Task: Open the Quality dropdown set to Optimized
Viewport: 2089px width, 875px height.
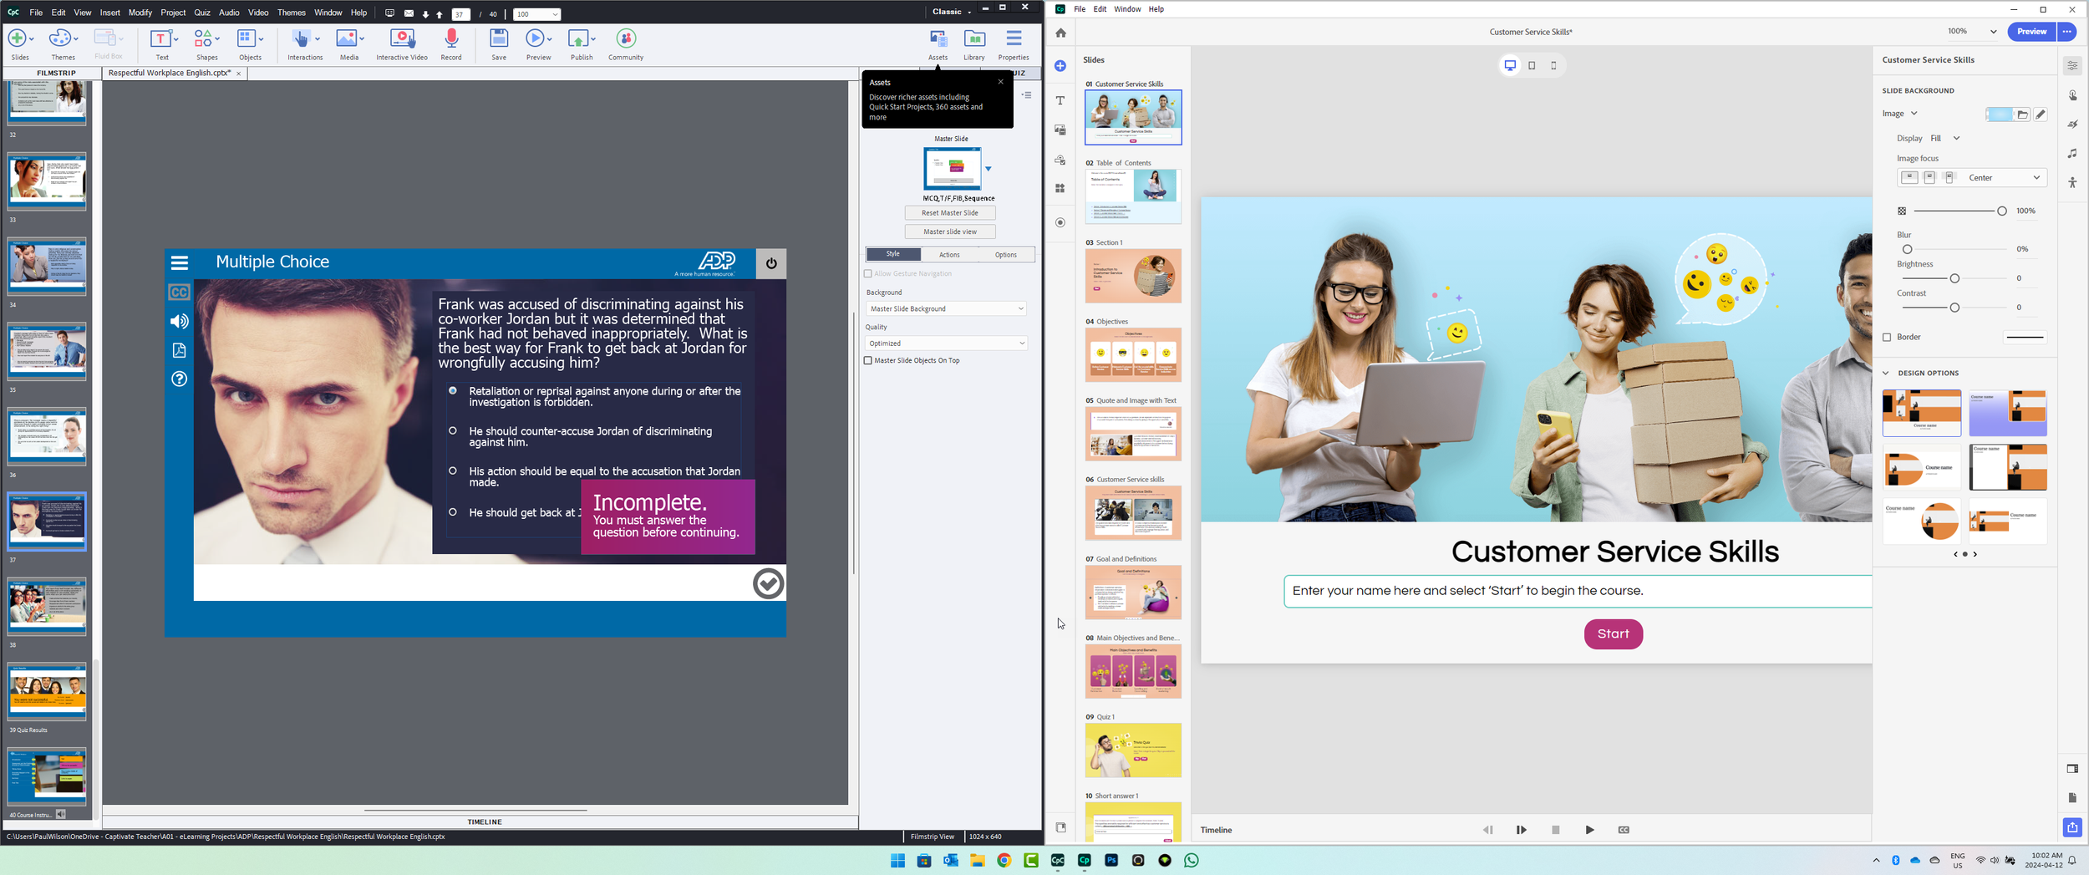Action: [x=946, y=343]
